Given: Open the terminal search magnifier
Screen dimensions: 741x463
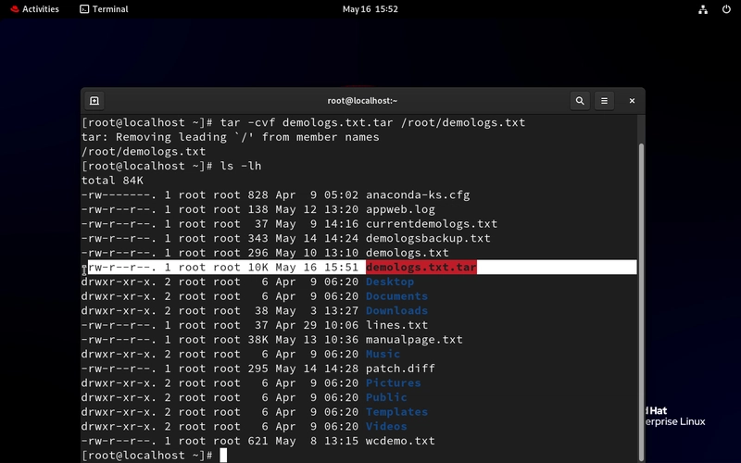Looking at the screenshot, I should [x=580, y=101].
